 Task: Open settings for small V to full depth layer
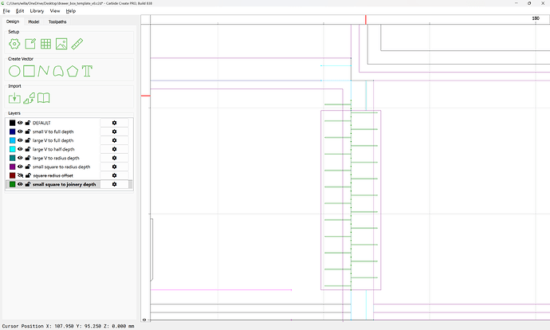pos(114,132)
